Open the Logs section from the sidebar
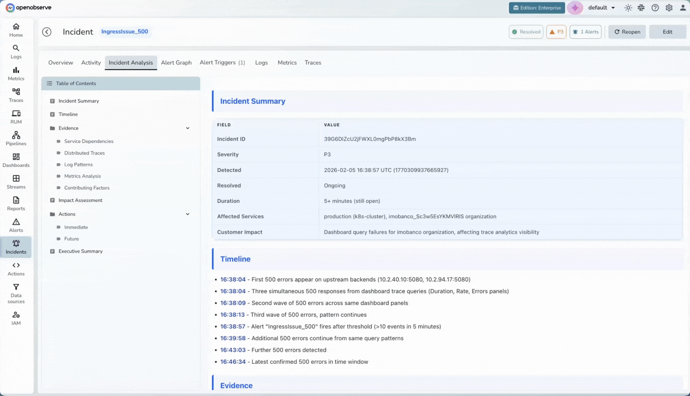The image size is (690, 396). 16,51
